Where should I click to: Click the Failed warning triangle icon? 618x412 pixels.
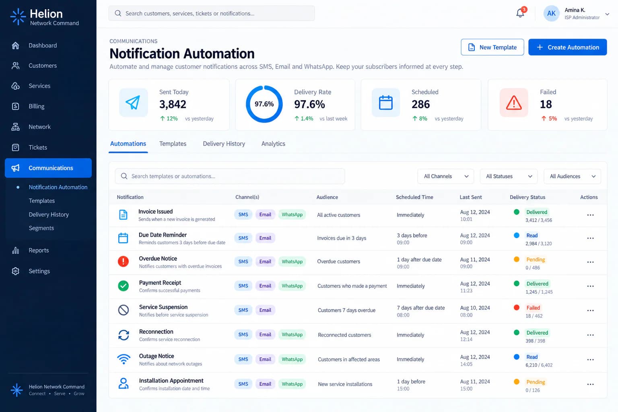[514, 103]
